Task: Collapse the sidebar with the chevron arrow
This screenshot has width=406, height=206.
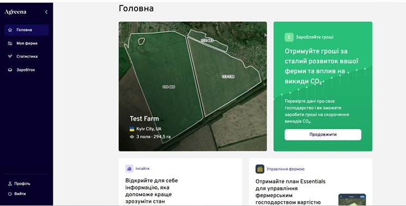Action: pyautogui.click(x=46, y=12)
